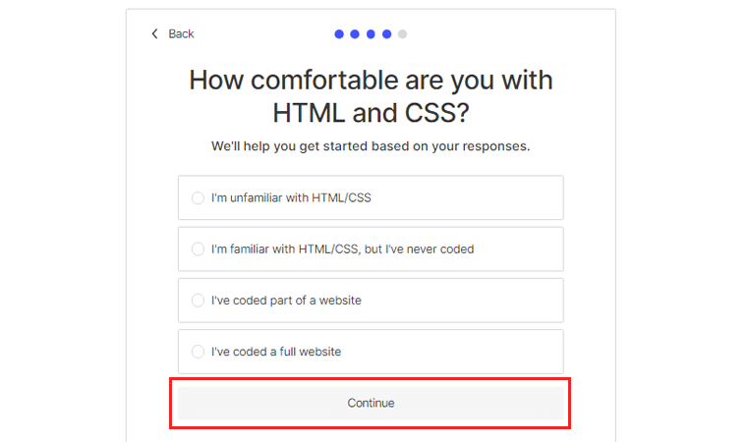The image size is (747, 442).
Task: Click the "How comfortable are you" heading
Action: click(x=371, y=96)
